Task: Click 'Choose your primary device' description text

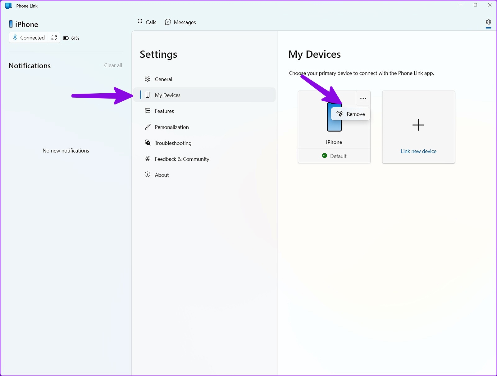Action: (361, 73)
